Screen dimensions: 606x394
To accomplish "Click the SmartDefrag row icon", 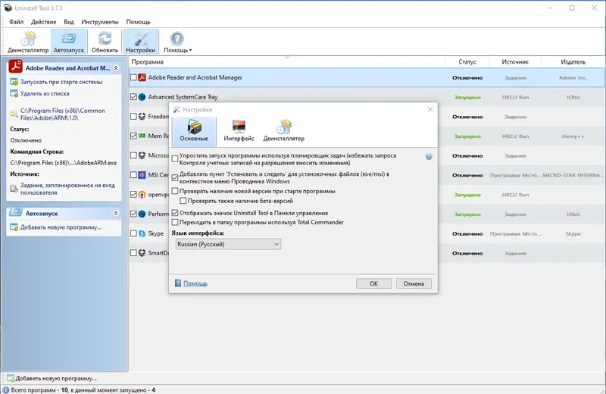I will [x=142, y=253].
